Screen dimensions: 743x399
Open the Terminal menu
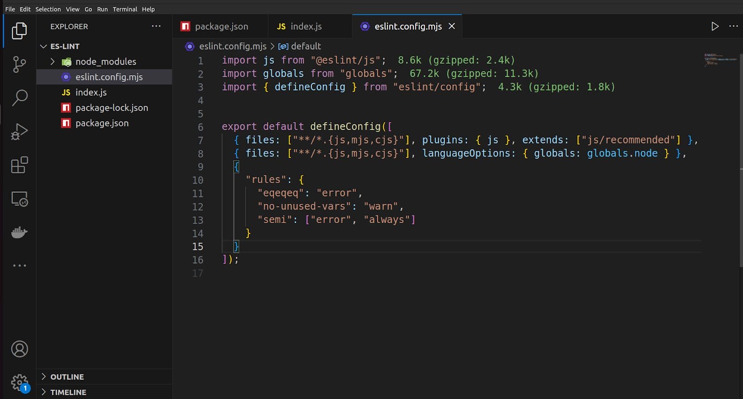[x=125, y=9]
